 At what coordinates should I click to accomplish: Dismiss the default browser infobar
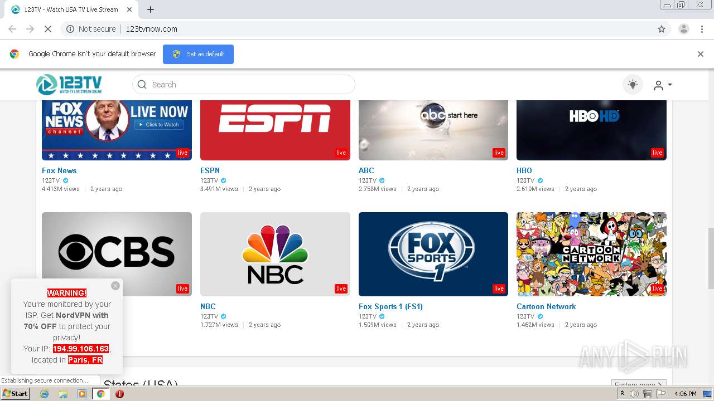tap(701, 54)
